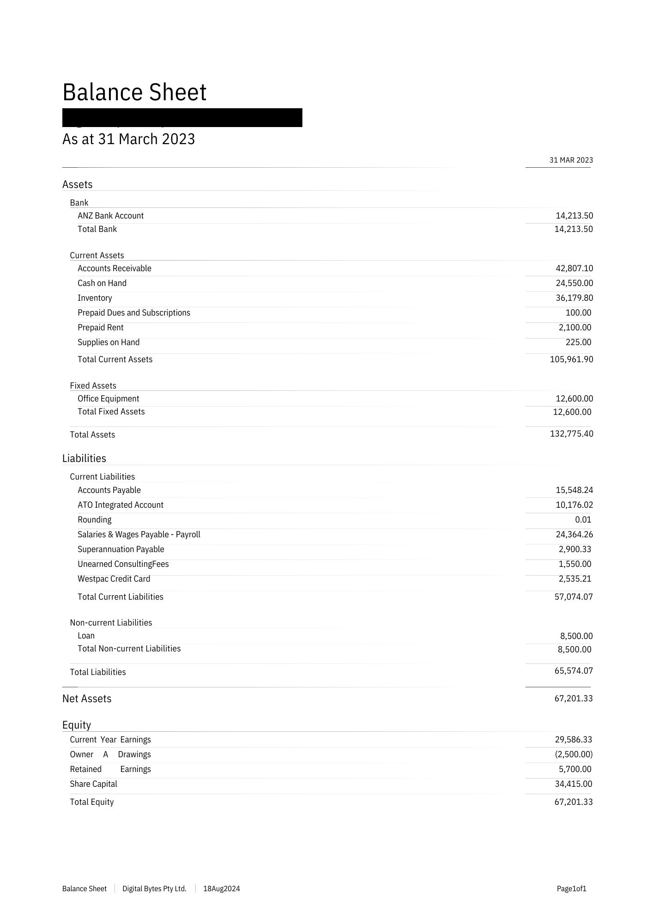The width and height of the screenshot is (653, 924).
Task: Click the Total Current Assets value 105,961.90
Action: pyautogui.click(x=571, y=359)
